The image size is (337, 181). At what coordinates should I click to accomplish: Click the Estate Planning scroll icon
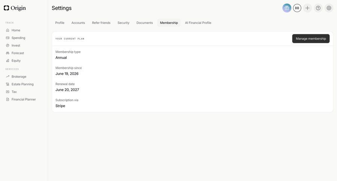coord(7,84)
